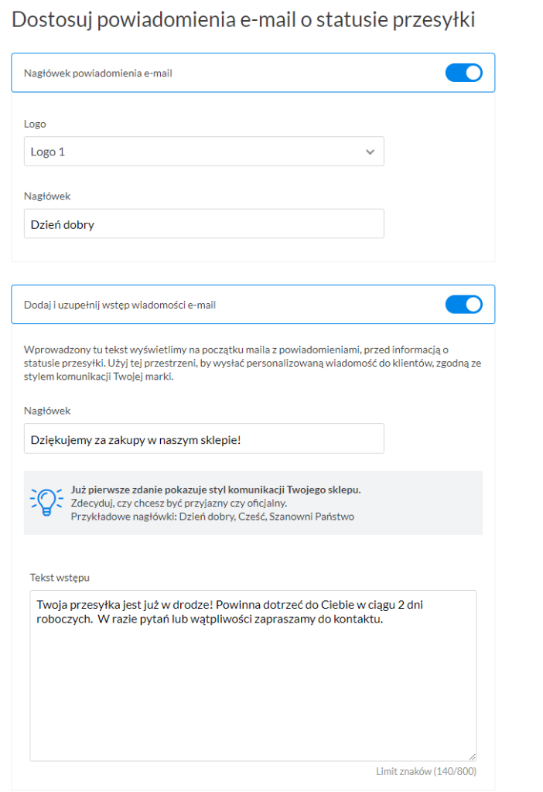
Task: Click the lightbulb tip icon
Action: [x=46, y=503]
